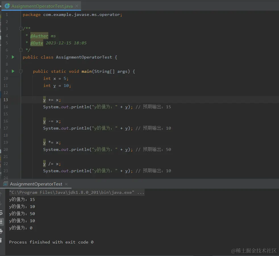Click the 'package' keyword on line 1
The width and height of the screenshot is (279, 256).
coord(32,14)
